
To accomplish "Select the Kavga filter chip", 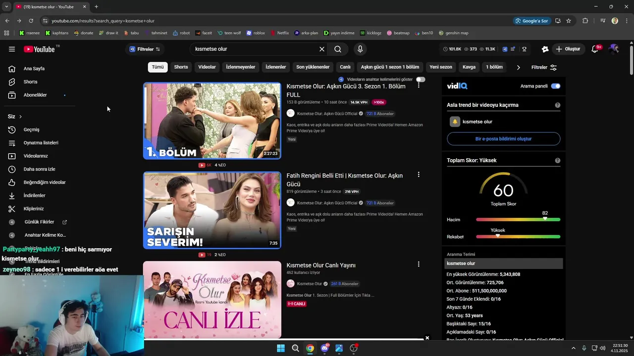I will click(x=469, y=67).
